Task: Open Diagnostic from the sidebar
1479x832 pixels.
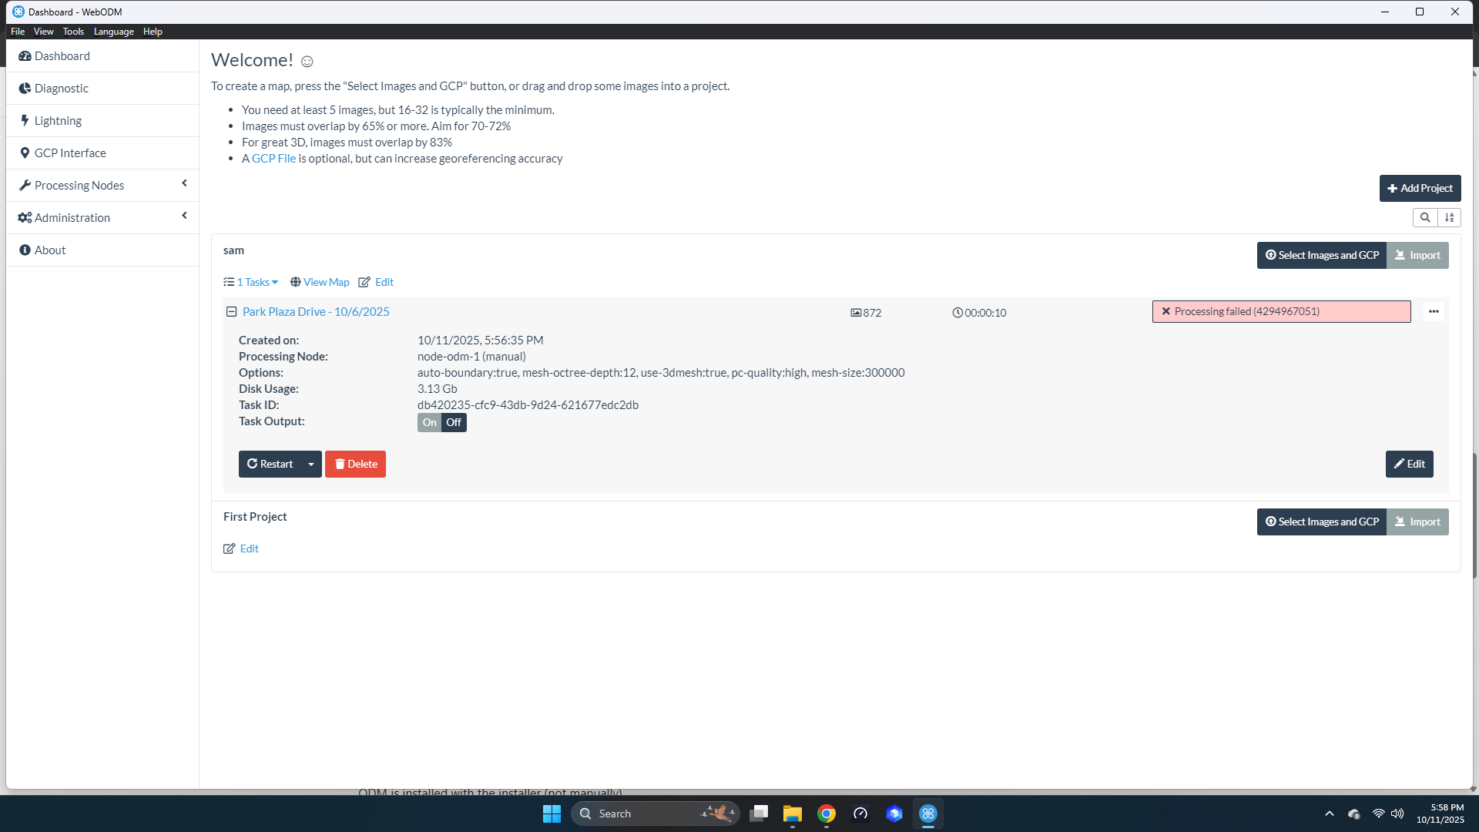Action: (x=61, y=88)
